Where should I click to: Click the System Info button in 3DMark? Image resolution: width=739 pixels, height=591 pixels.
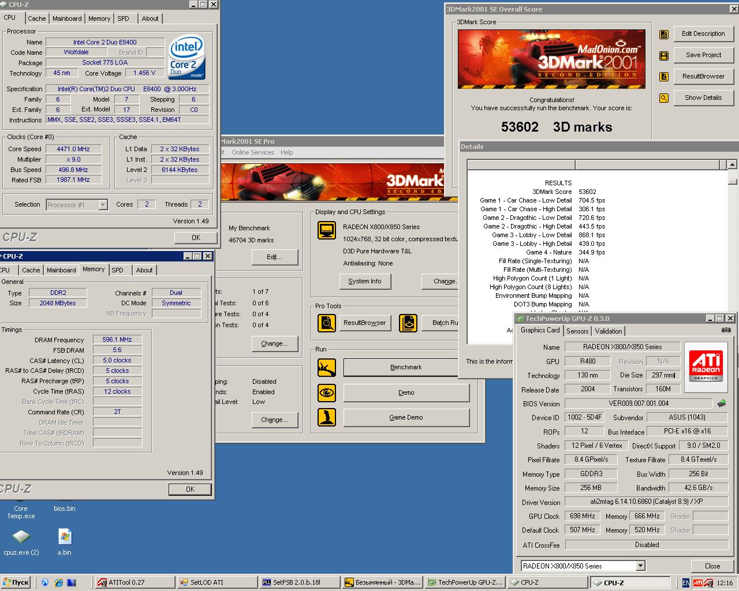[x=365, y=281]
